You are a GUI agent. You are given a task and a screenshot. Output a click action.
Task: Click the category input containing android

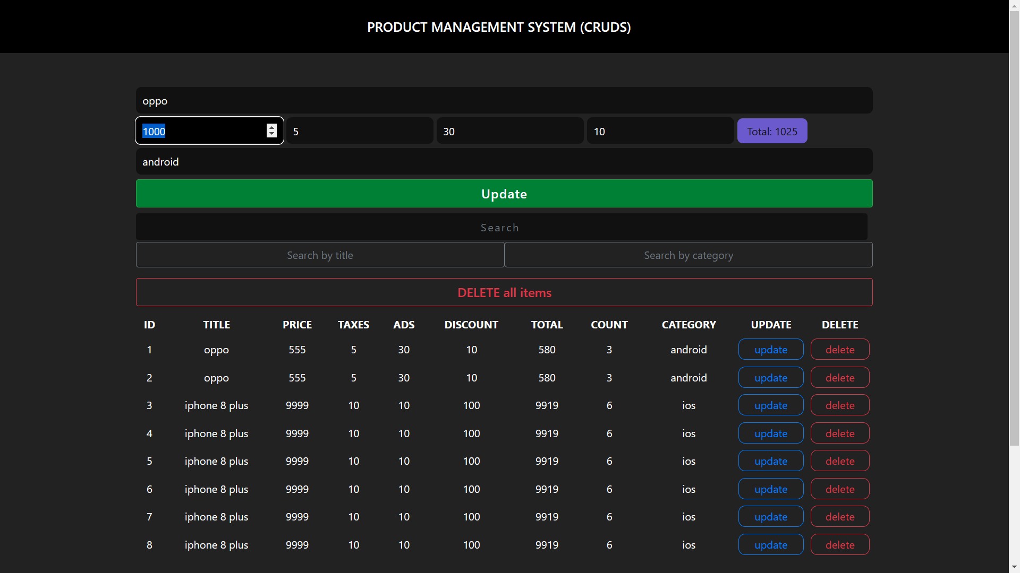coord(504,161)
